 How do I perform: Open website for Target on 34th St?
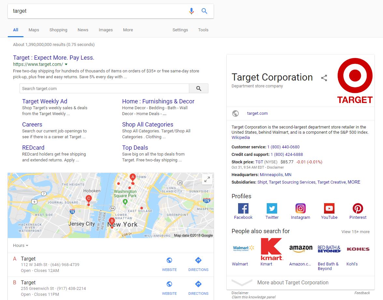[x=169, y=264]
